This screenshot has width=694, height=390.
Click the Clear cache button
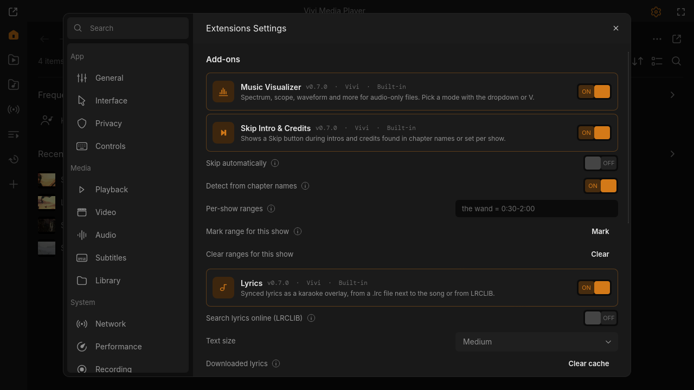click(589, 363)
